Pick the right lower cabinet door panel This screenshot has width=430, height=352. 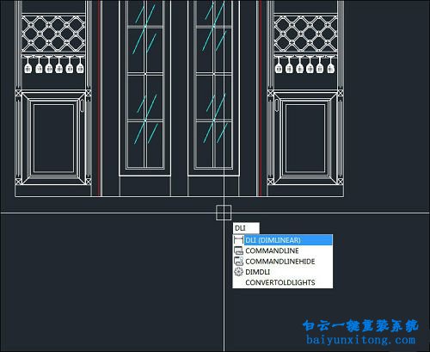point(305,138)
